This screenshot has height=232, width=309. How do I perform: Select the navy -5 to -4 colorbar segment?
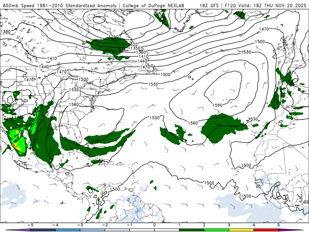43,230
